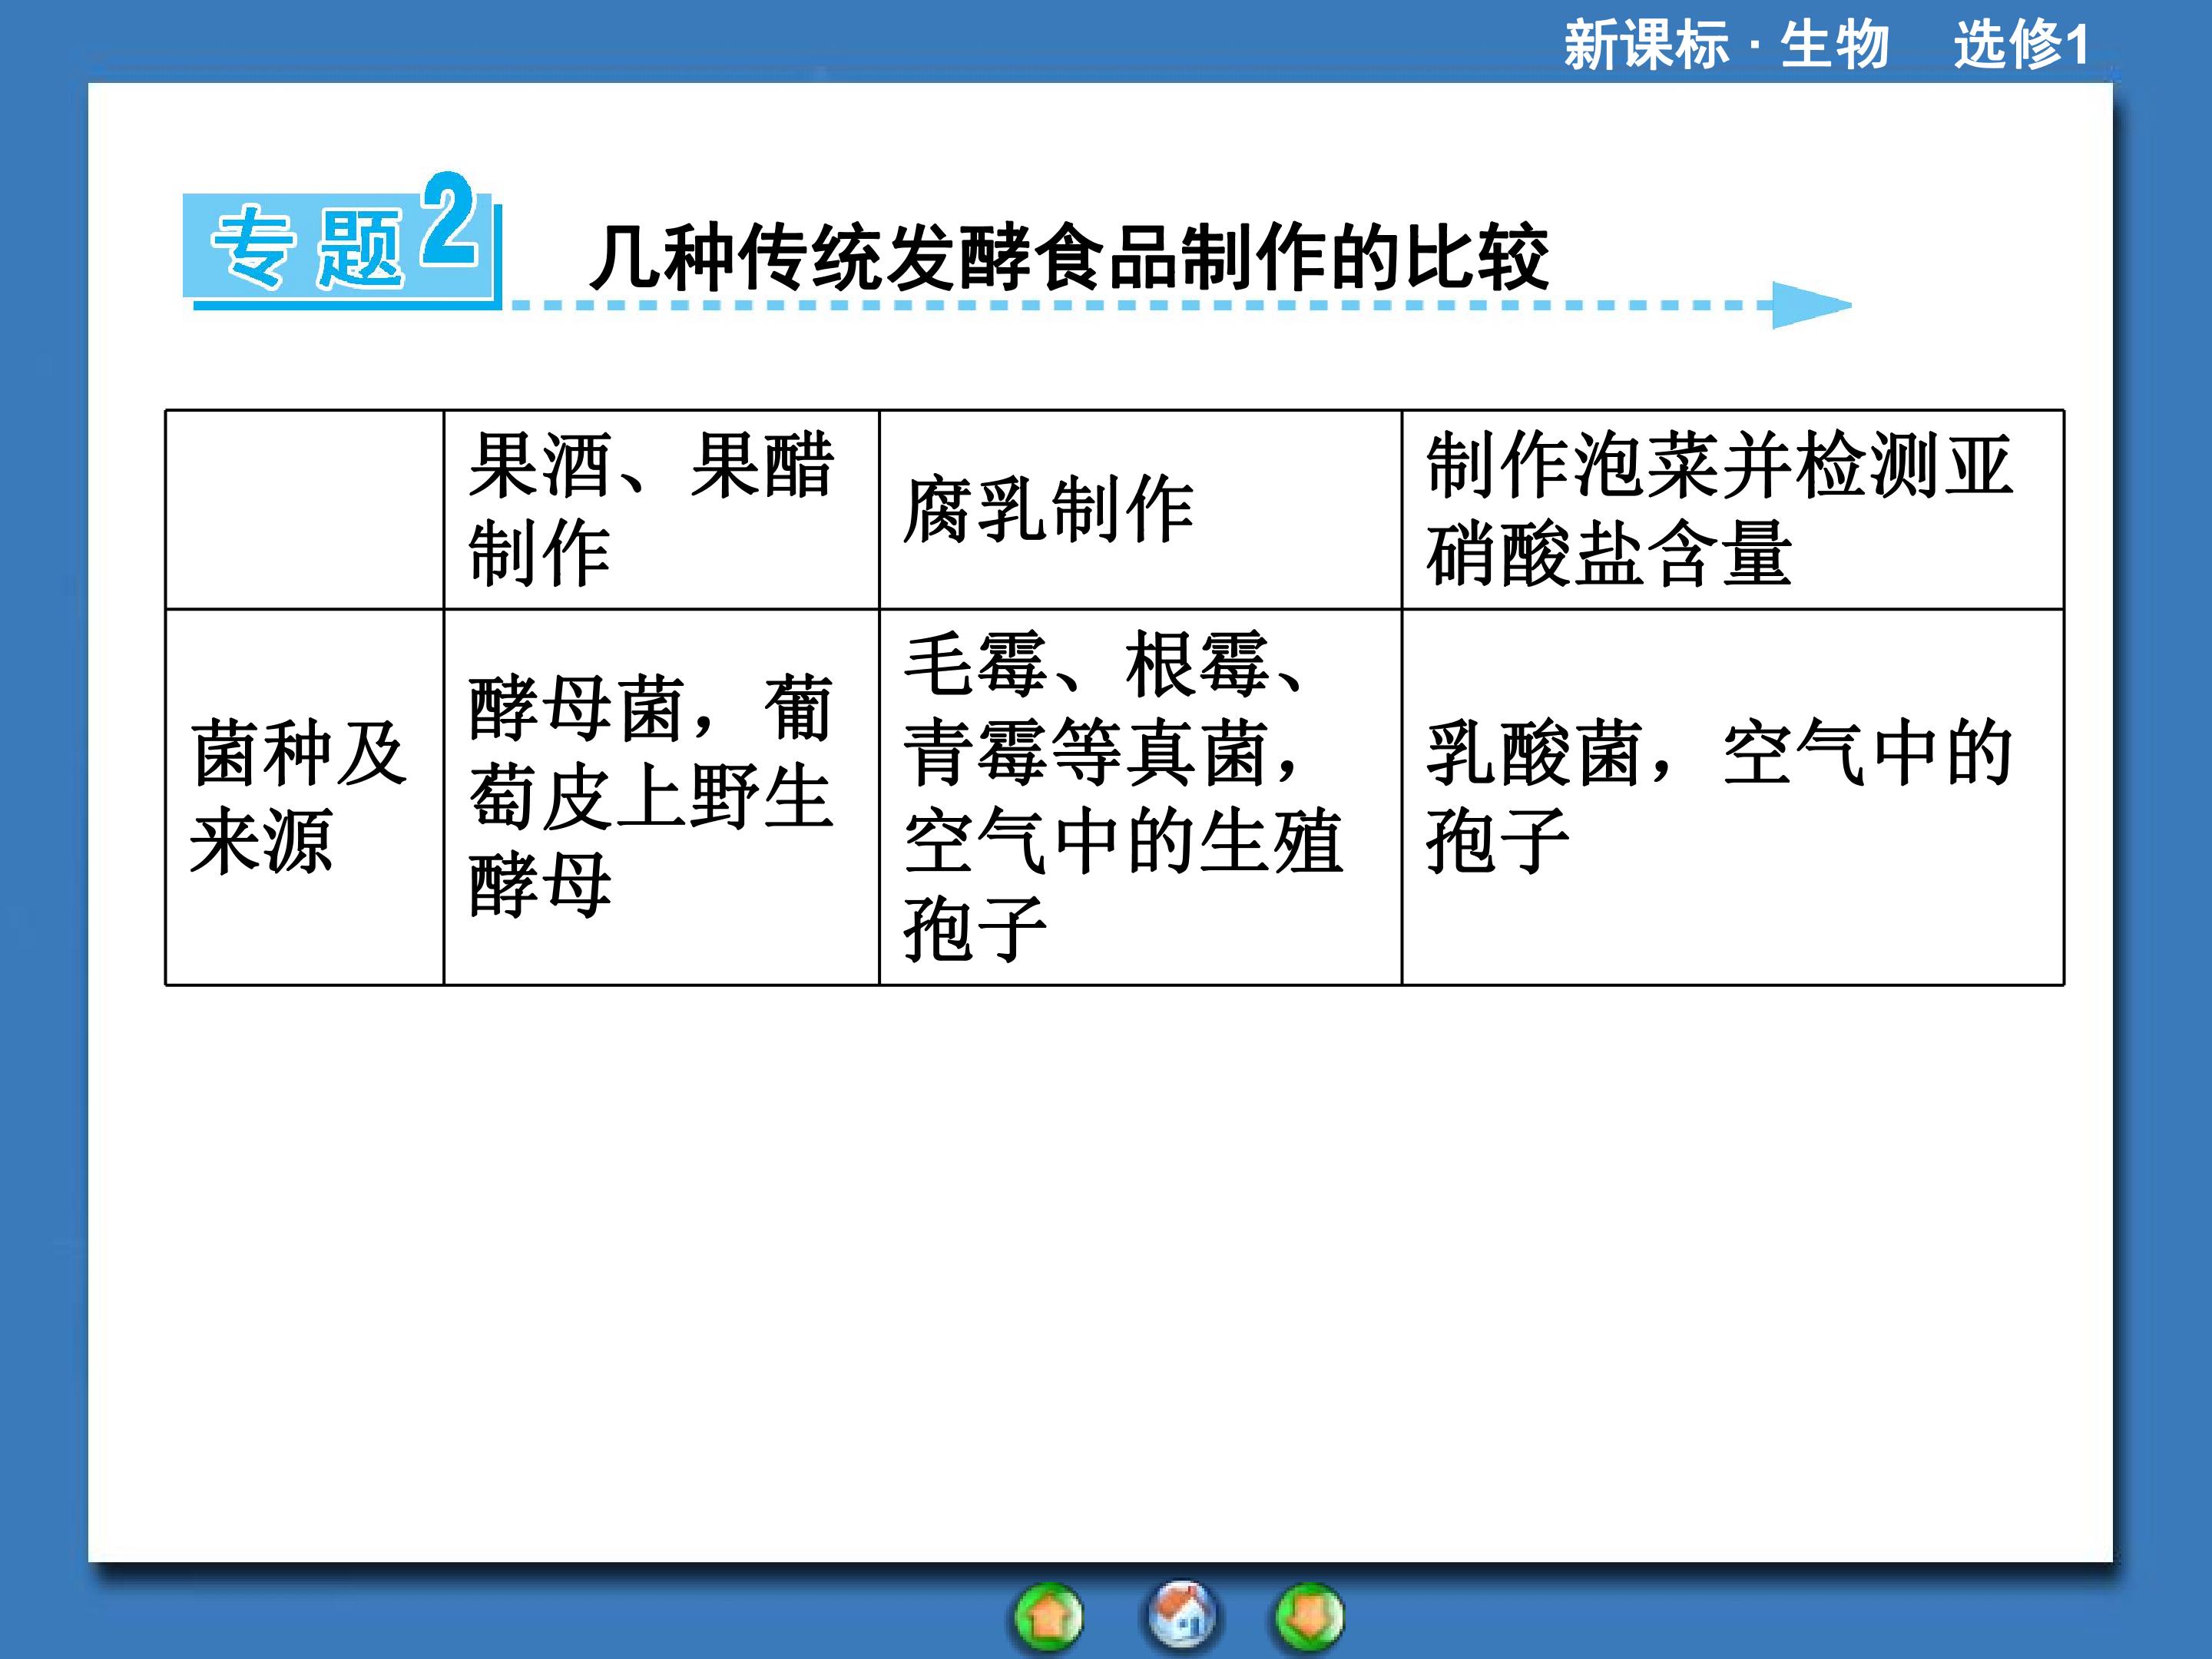Click the 腐乳制作 column header cell
This screenshot has width=2212, height=1659.
point(1140,509)
